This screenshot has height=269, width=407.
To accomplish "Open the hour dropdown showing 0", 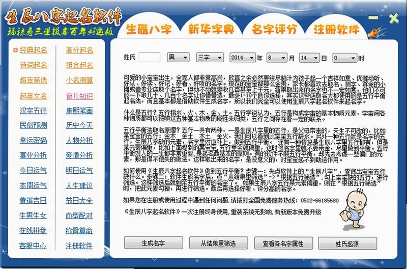I will 345,58.
